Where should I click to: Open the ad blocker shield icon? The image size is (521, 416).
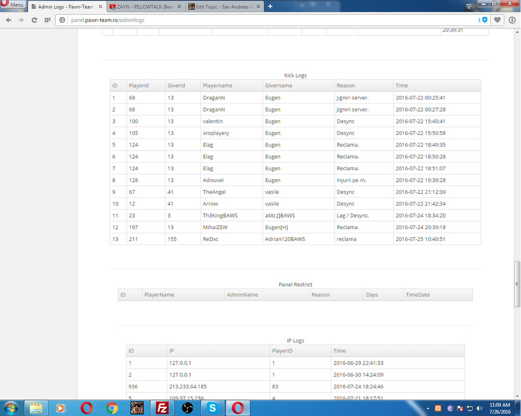coord(485,20)
